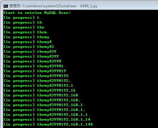
Task: Click the progress line ending 'thrmy4399@192.168.1.'
Action: 44,110
